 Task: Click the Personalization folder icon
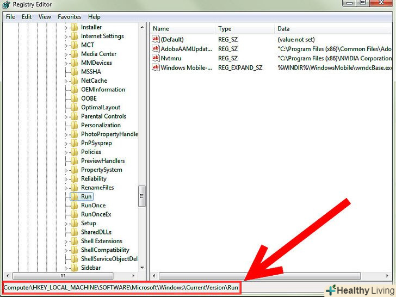point(74,125)
